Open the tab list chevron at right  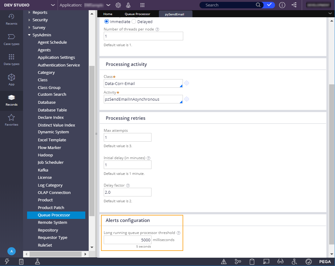click(330, 14)
